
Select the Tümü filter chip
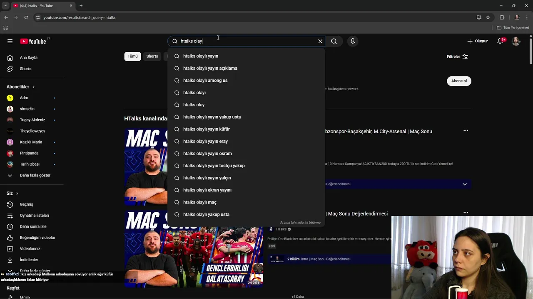coord(132,56)
